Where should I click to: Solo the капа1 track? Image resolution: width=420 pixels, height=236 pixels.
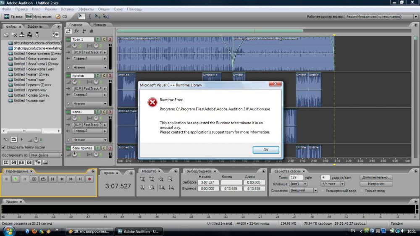(x=104, y=112)
